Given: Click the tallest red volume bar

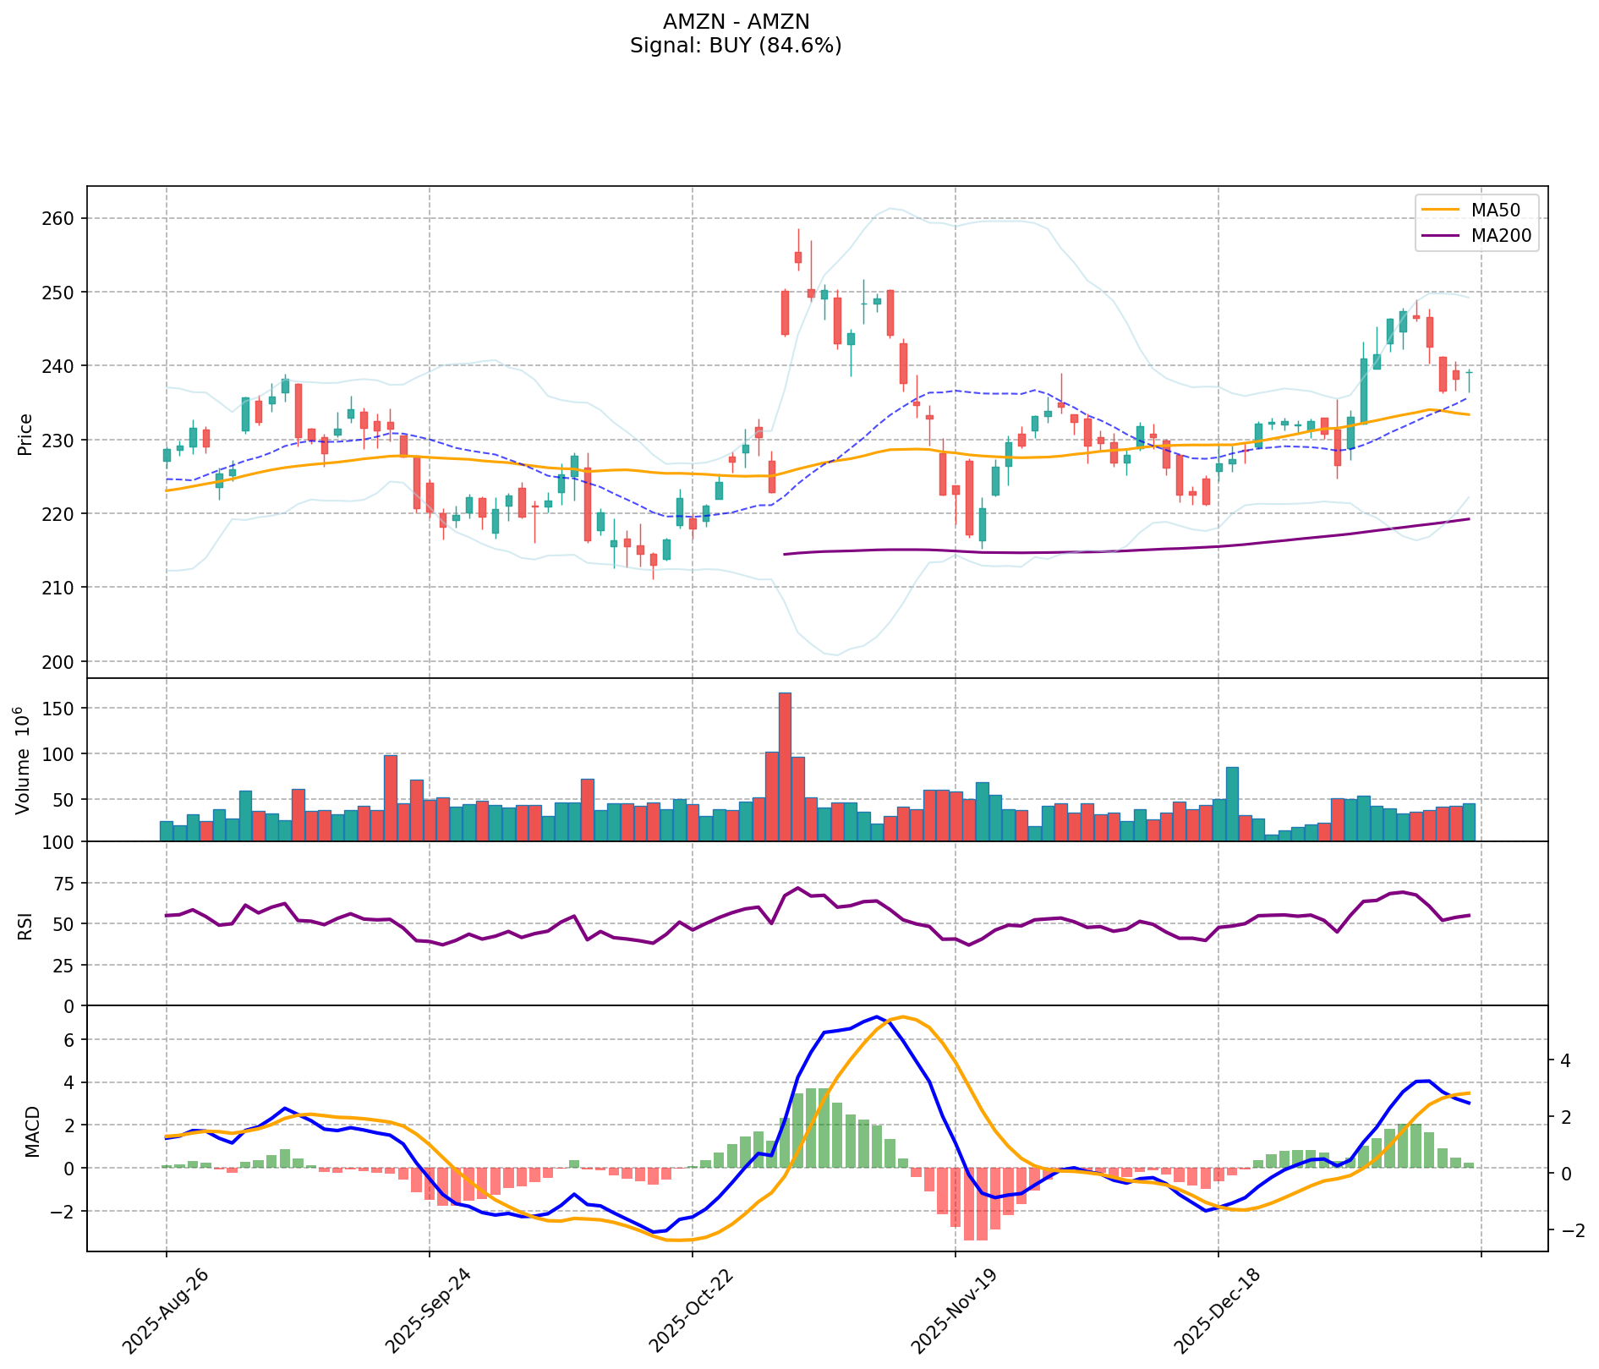Looking at the screenshot, I should tap(785, 765).
